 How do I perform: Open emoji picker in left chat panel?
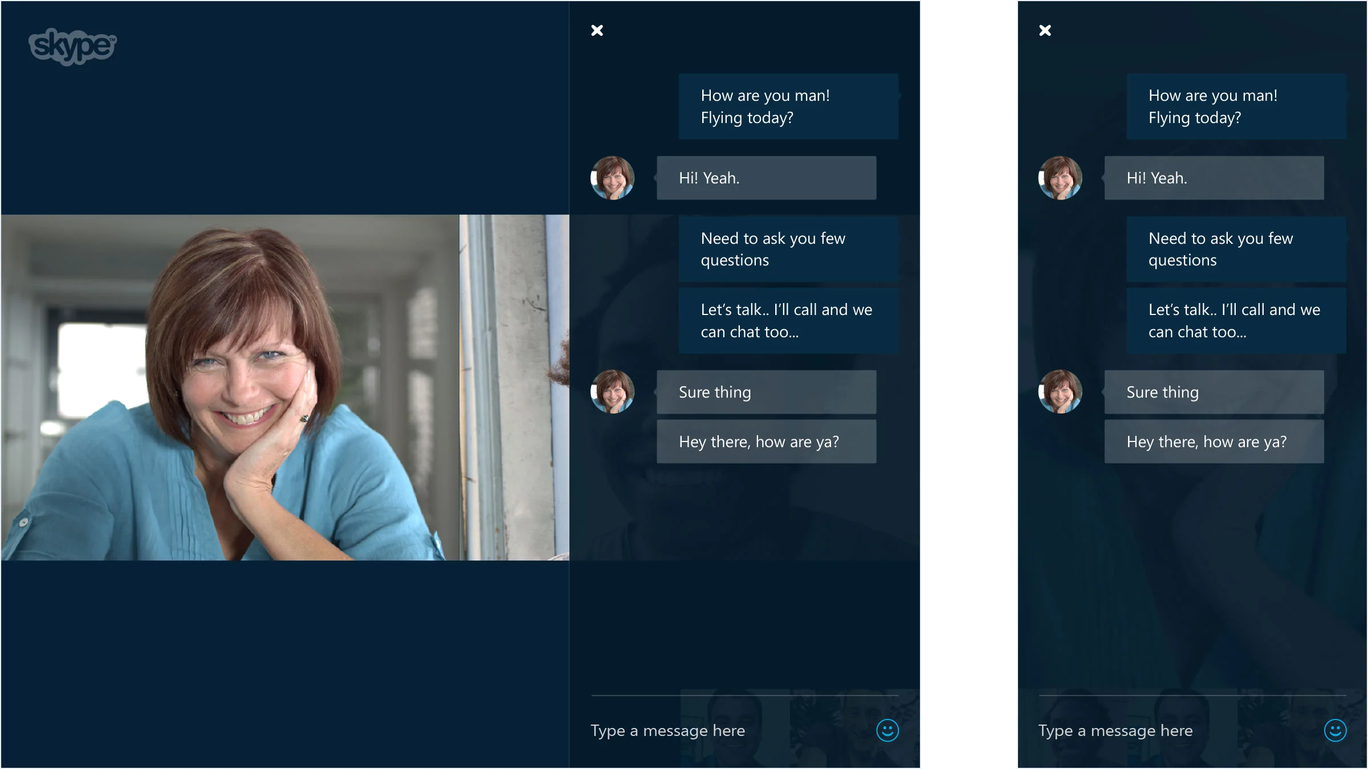pos(887,730)
